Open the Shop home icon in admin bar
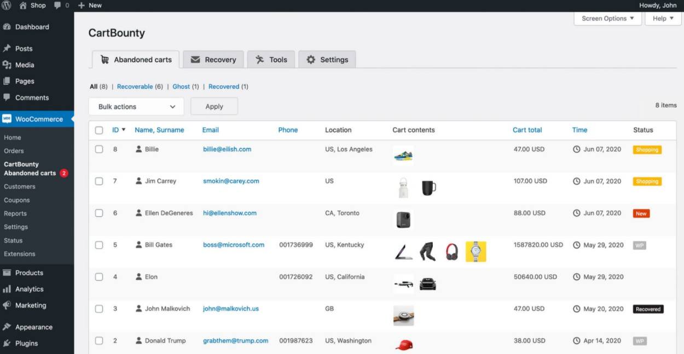 23,5
